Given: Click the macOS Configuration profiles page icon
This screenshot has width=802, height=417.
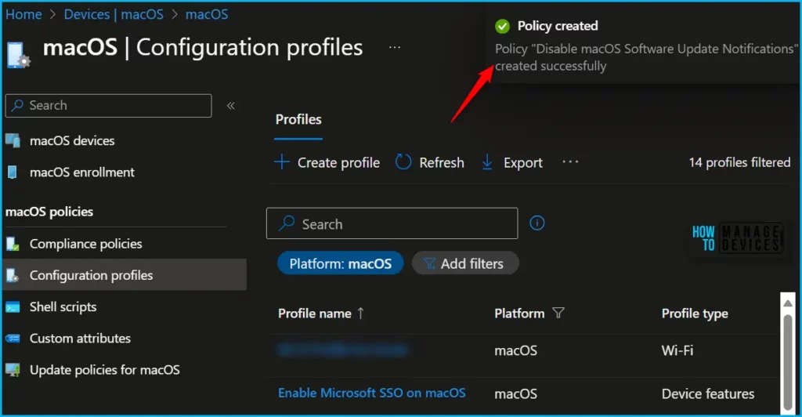Looking at the screenshot, I should [x=19, y=55].
